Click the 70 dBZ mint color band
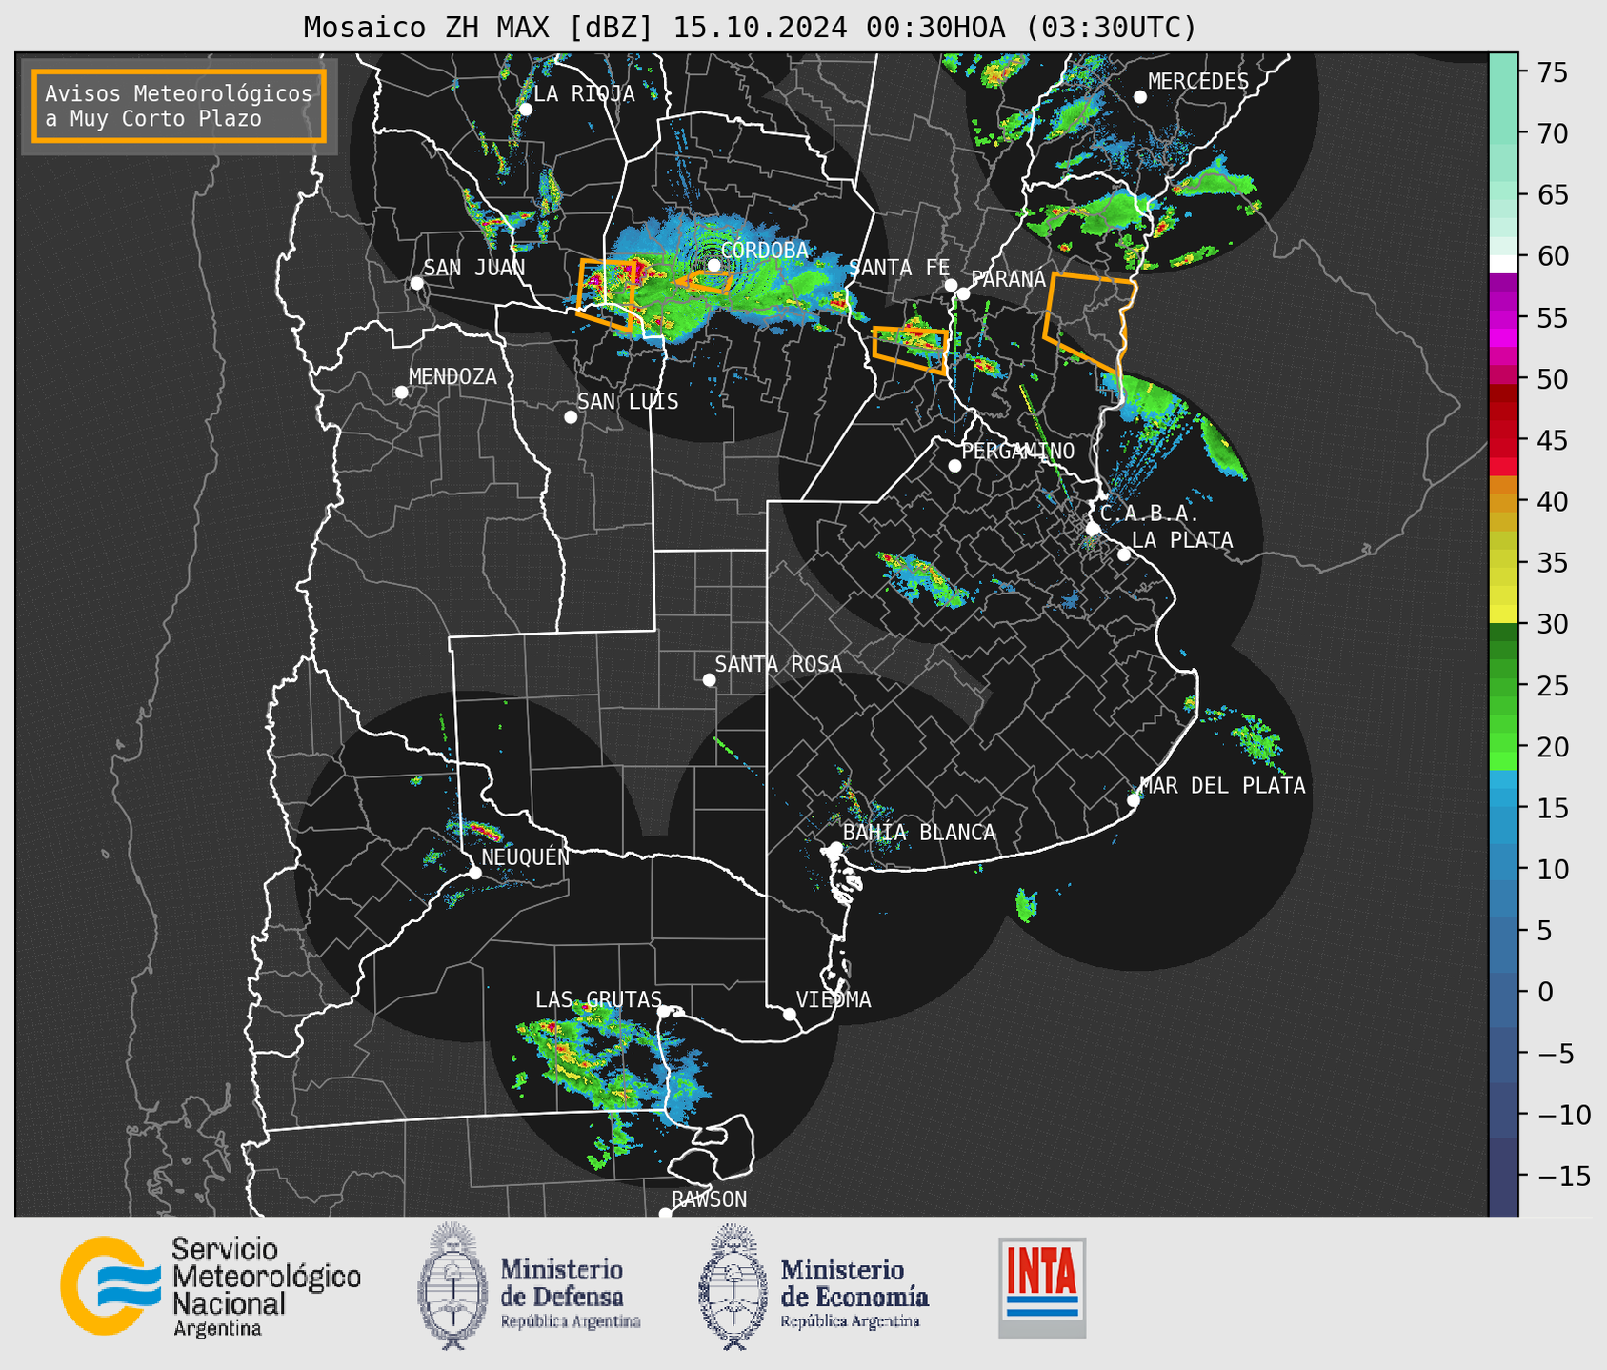 coord(1503,133)
